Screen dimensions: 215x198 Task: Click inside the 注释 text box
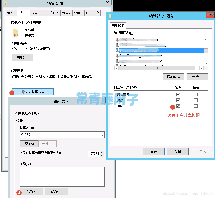click(x=62, y=177)
